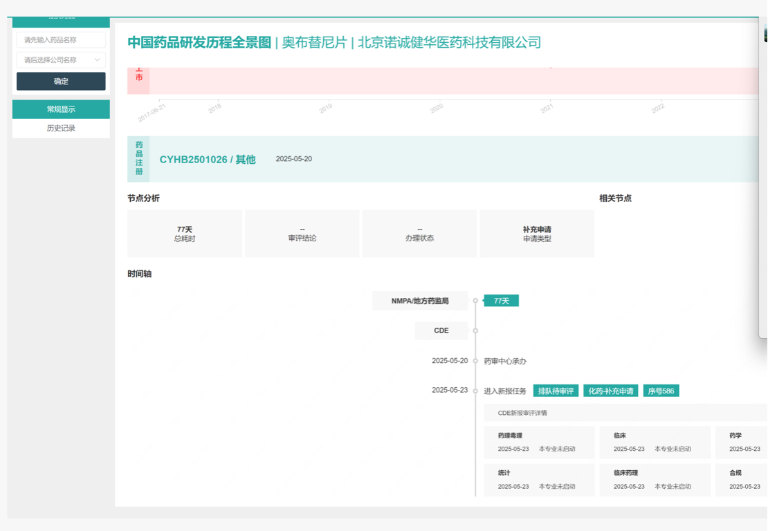Click the CYHB2501026 / 其他 registration entry
The image size is (768, 531).
(208, 160)
